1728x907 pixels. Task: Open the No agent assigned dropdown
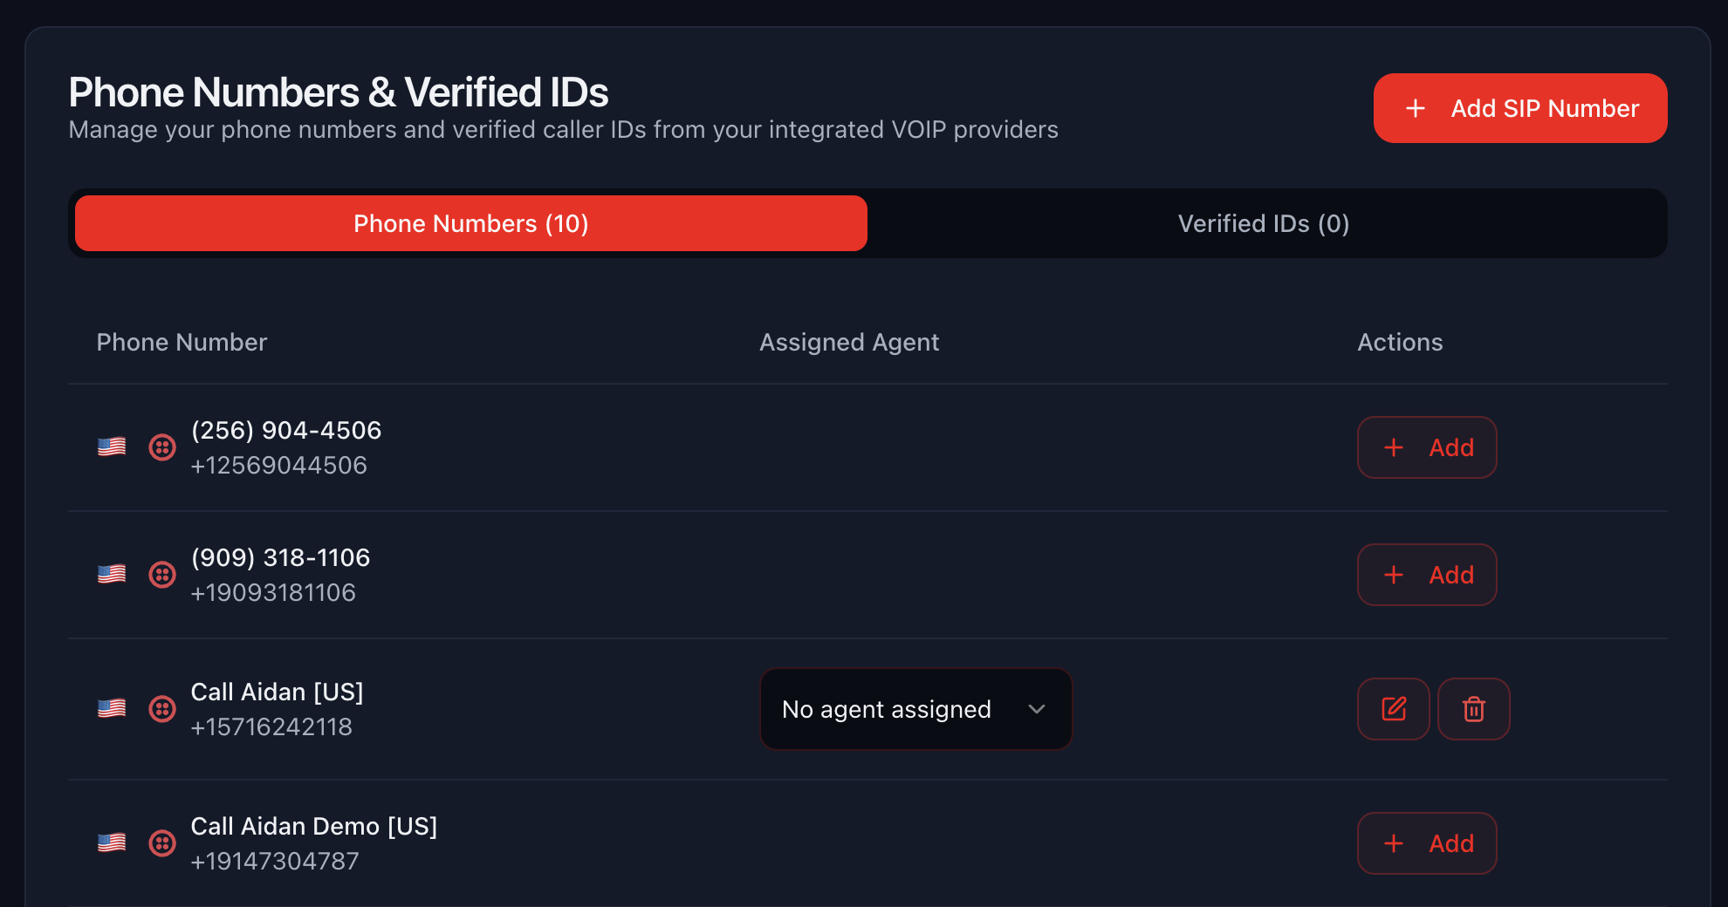pos(915,709)
